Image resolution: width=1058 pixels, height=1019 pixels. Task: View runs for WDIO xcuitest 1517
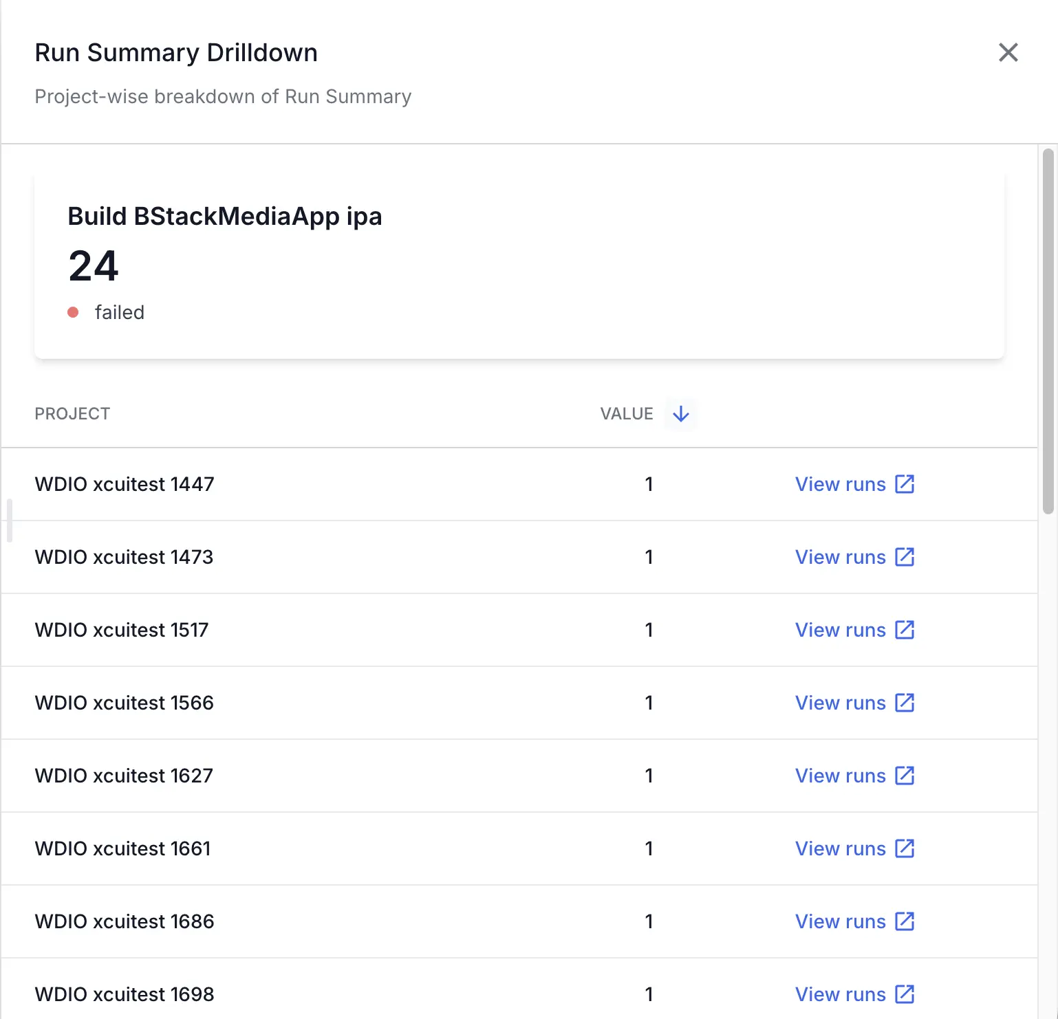[840, 630]
